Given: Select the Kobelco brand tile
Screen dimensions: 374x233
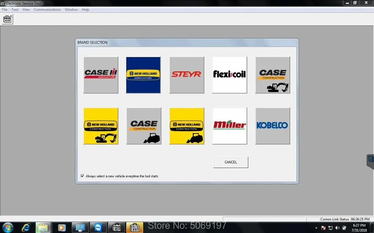Looking at the screenshot, I should pyautogui.click(x=273, y=126).
